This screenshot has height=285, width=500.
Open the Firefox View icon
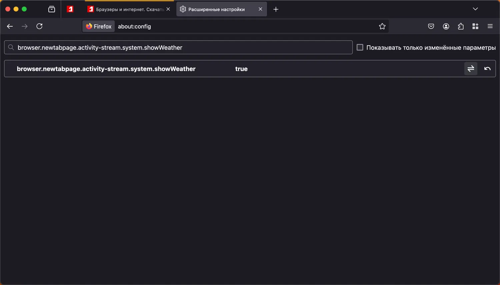click(52, 9)
